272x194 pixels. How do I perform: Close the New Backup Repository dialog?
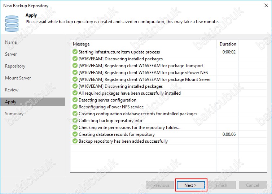click(x=266, y=5)
